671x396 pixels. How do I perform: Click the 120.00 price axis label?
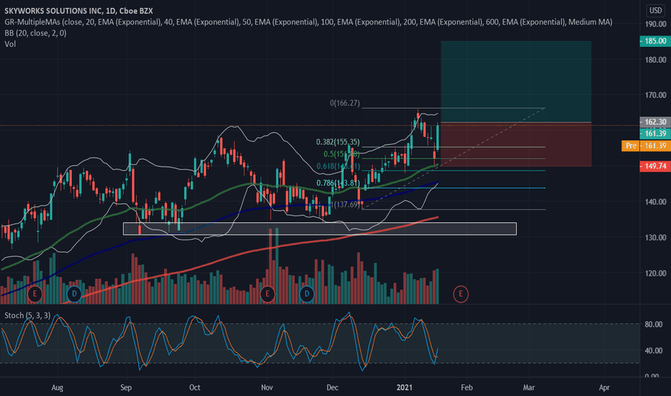pos(656,273)
